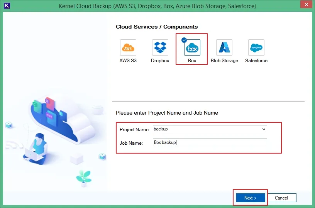
Task: Select the AWS S3 cloud service icon
Action: pos(128,47)
